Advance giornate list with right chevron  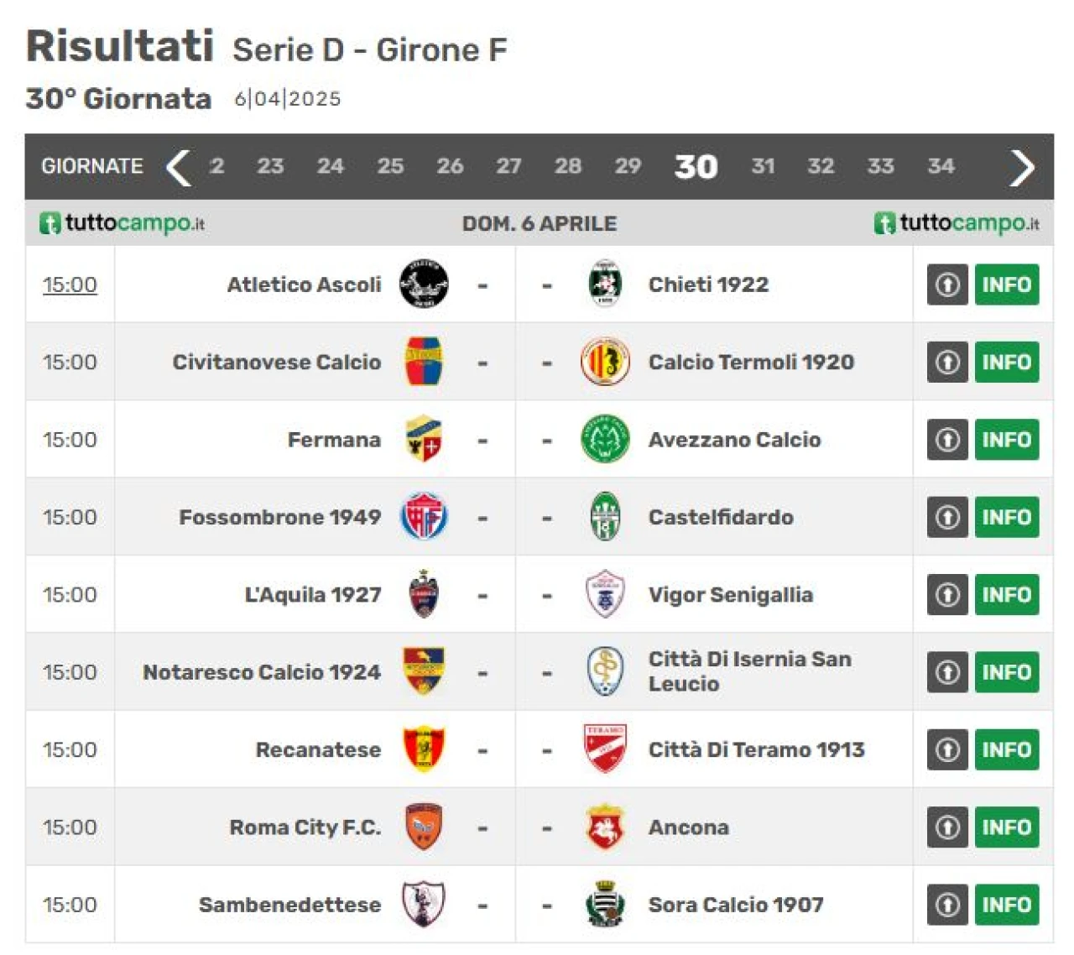(1022, 167)
